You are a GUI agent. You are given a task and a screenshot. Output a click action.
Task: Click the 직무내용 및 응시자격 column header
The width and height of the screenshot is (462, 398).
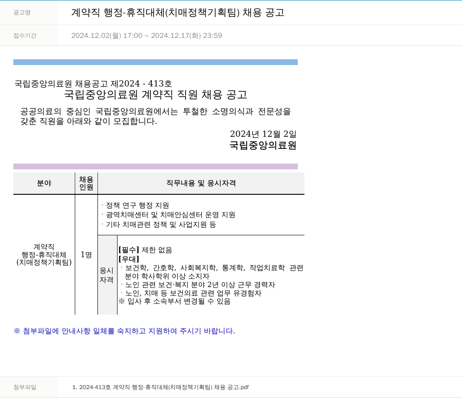[x=201, y=183]
